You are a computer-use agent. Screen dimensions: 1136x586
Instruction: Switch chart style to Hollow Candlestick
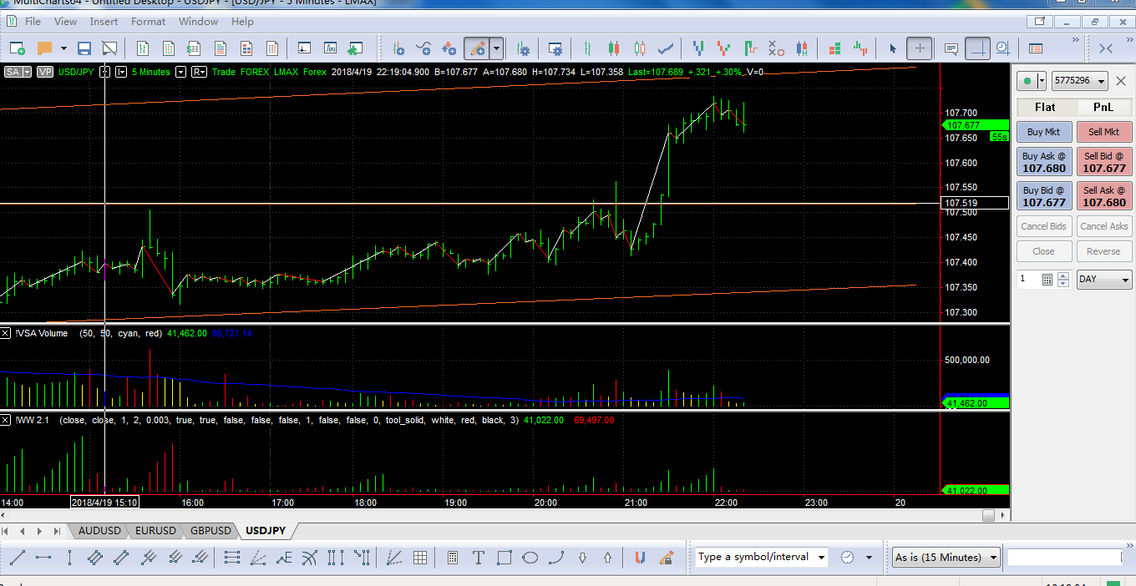pyautogui.click(x=640, y=48)
